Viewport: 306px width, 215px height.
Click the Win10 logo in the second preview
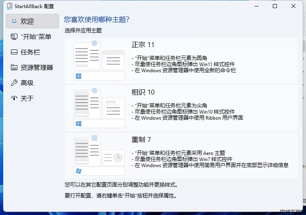79,124
